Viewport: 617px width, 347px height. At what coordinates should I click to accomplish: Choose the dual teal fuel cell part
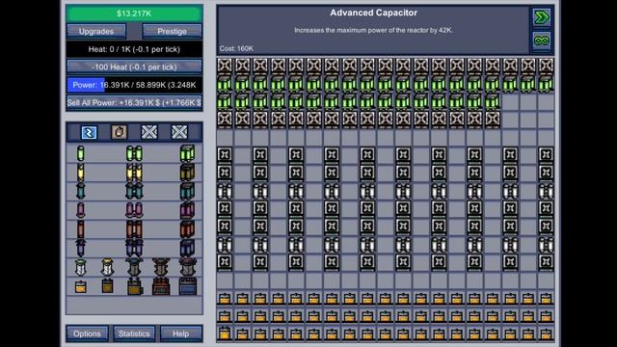134,191
